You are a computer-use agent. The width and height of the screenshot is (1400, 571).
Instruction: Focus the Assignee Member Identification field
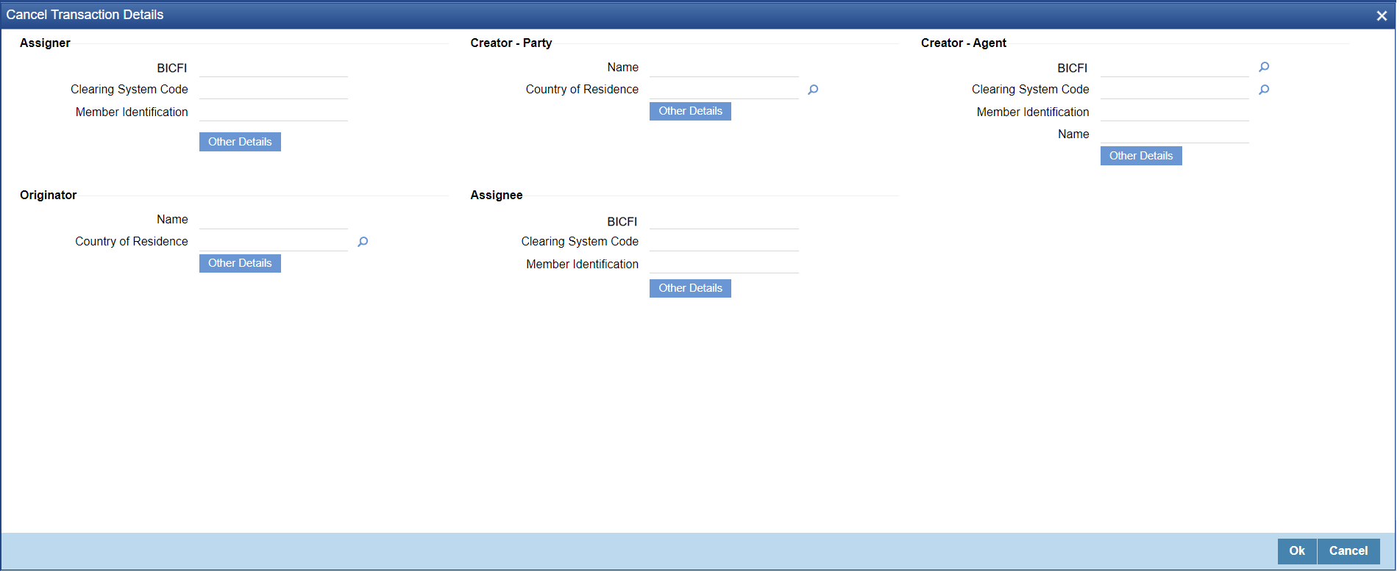[x=724, y=264]
